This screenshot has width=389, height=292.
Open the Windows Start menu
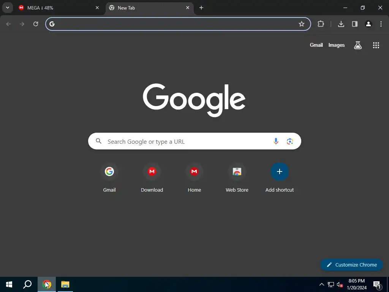point(9,284)
